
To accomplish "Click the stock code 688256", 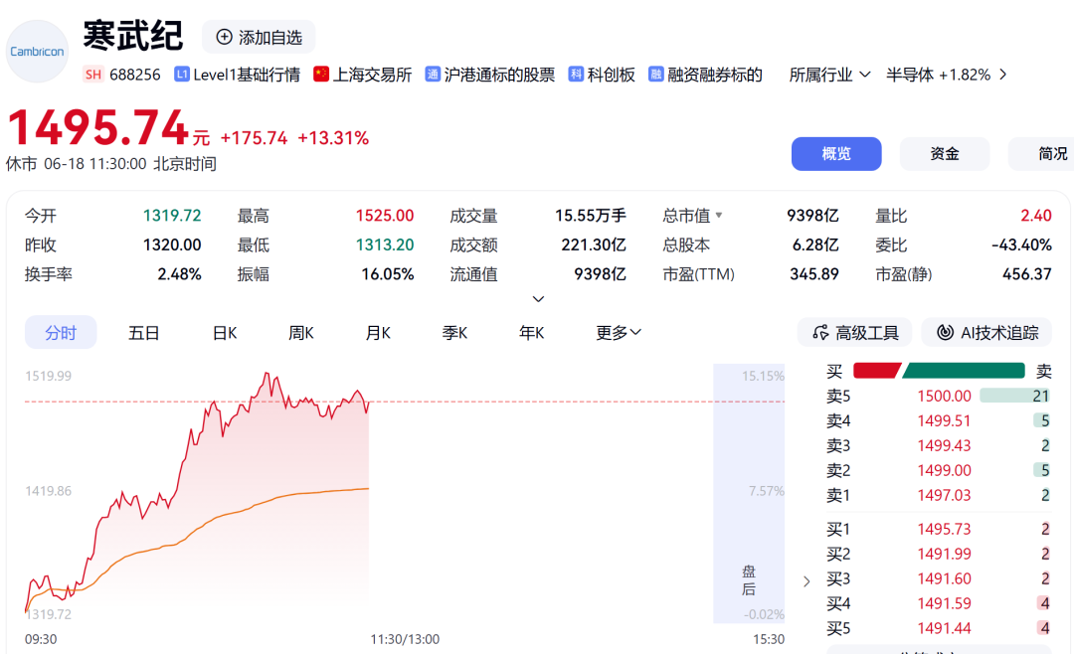I will point(135,74).
